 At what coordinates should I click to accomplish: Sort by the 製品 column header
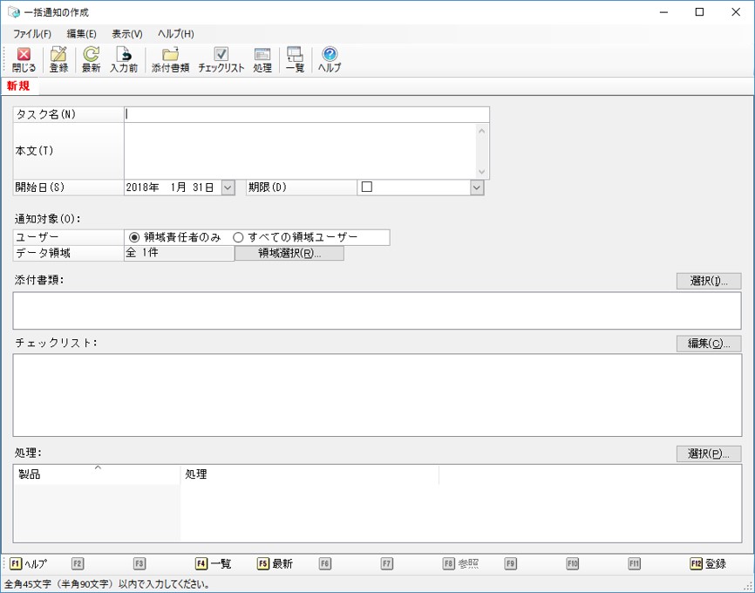point(96,474)
